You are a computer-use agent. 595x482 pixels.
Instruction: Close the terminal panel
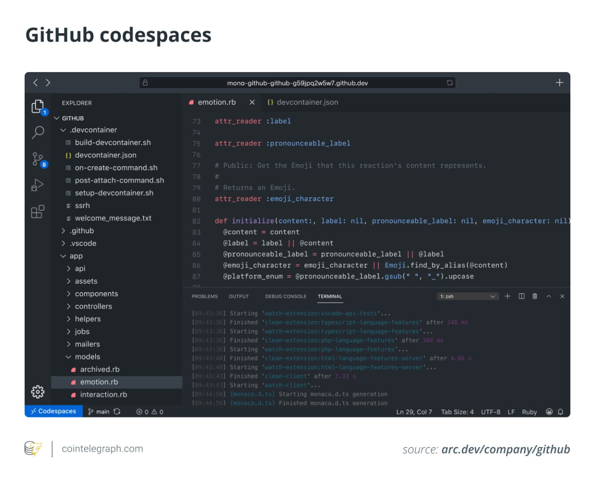(562, 296)
